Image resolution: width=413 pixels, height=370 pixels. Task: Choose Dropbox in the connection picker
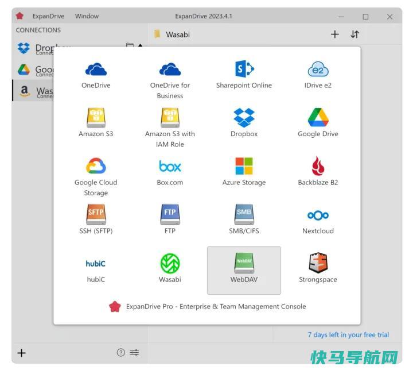click(244, 124)
